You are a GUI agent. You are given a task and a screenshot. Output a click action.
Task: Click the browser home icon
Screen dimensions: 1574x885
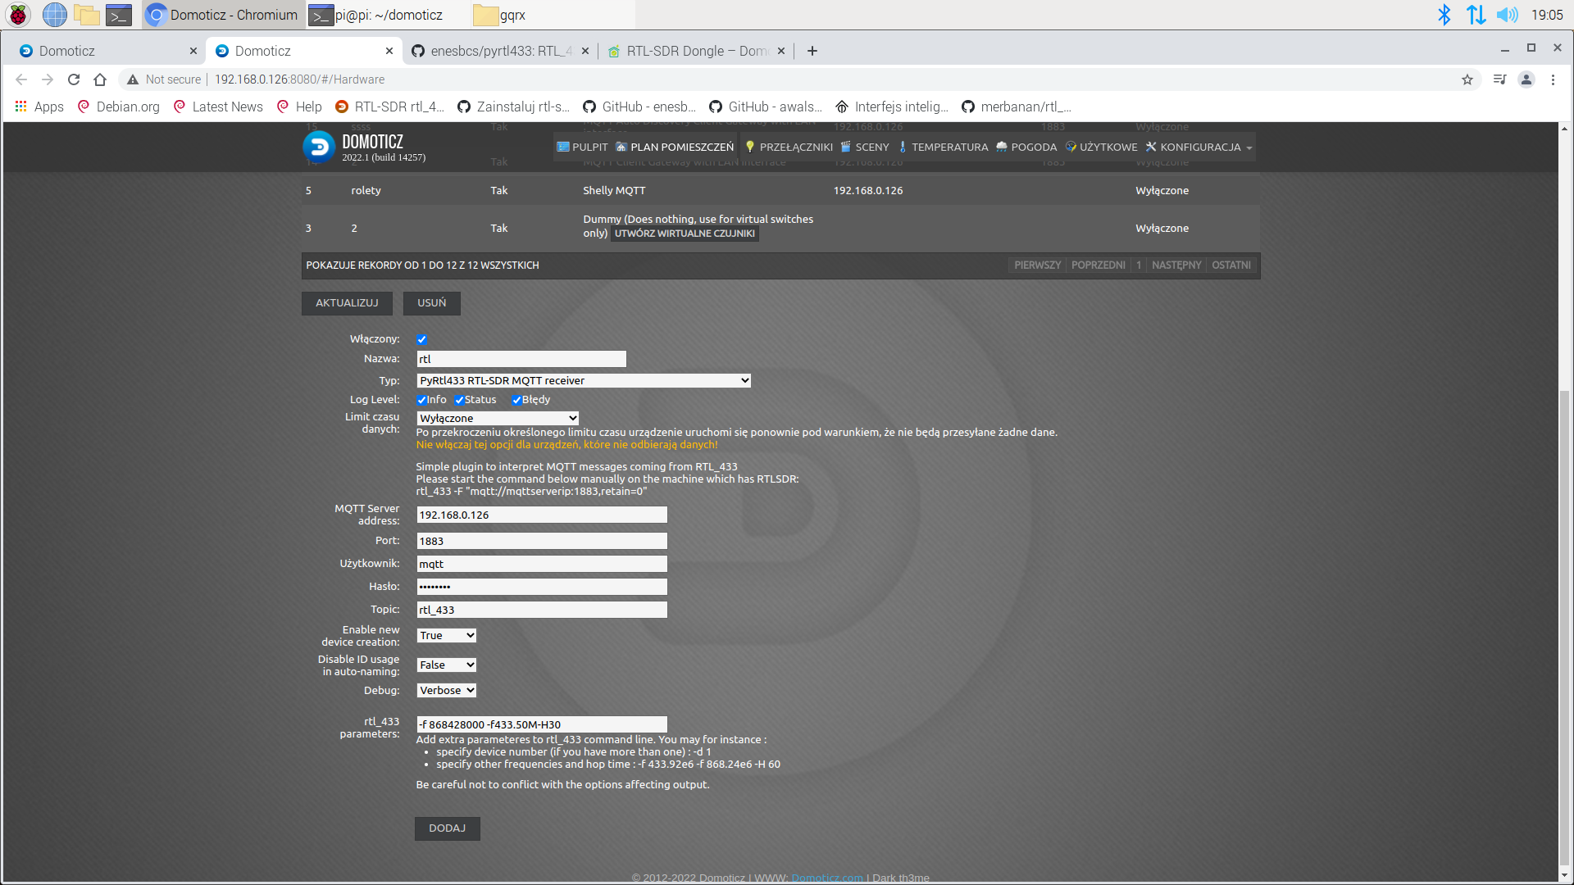click(100, 79)
